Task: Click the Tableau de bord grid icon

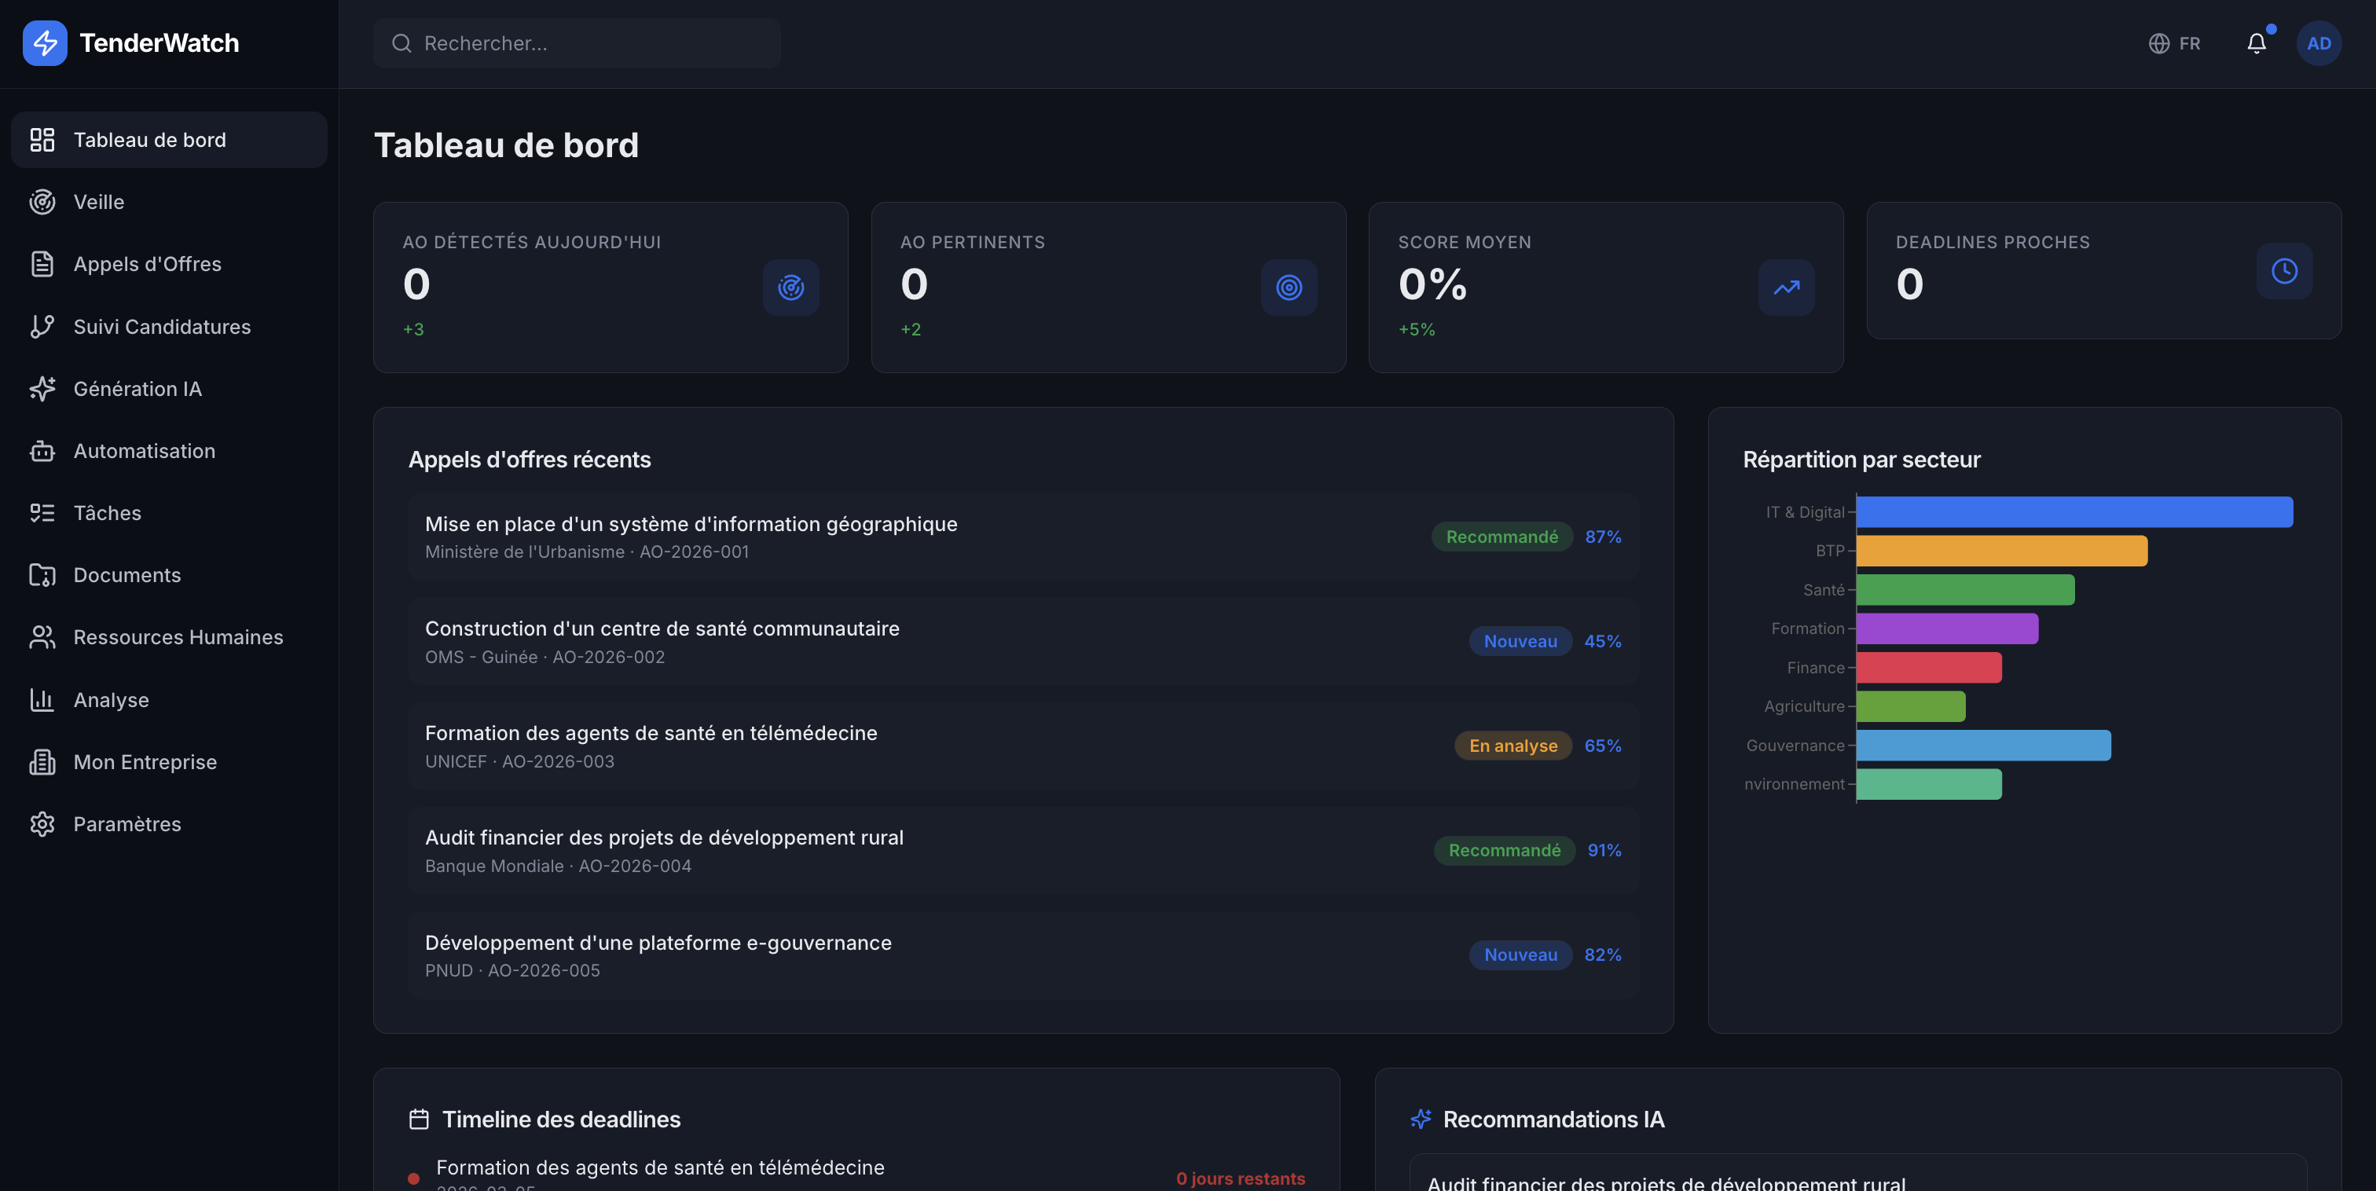Action: [42, 139]
